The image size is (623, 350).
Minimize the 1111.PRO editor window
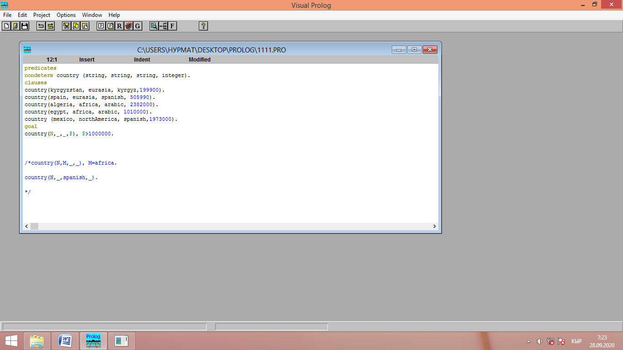pyautogui.click(x=399, y=50)
